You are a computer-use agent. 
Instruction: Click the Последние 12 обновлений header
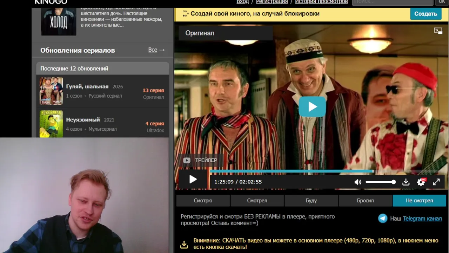(103, 69)
